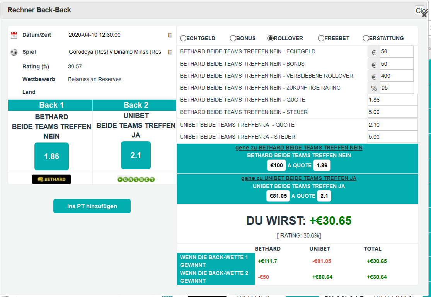
Task: Click the large 2.1 odds button under Back 2
Action: pos(136,155)
